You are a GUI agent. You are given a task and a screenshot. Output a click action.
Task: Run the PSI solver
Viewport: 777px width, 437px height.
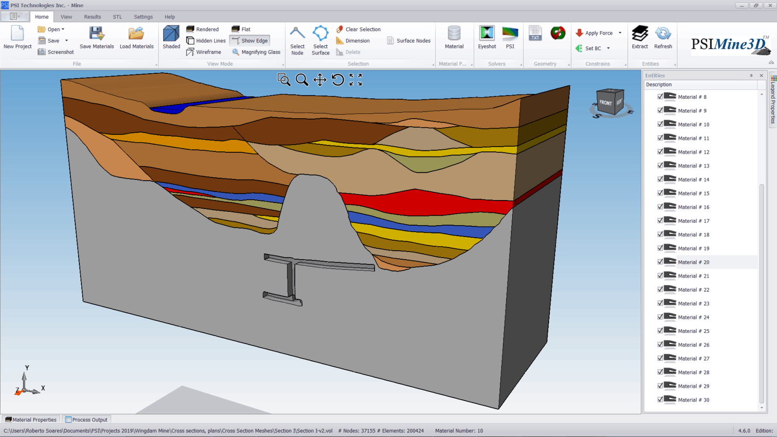[x=510, y=37]
